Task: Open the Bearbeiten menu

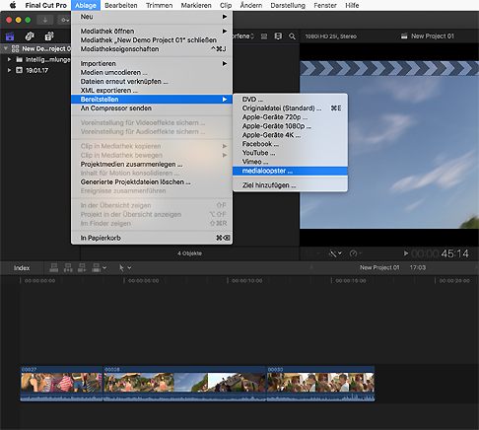Action: (x=121, y=5)
